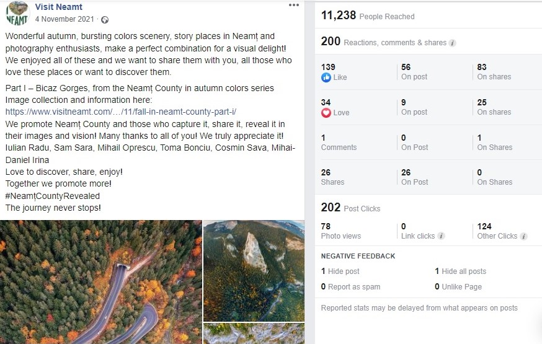Click the 202 Post Clicks heading
This screenshot has width=542, height=344.
pos(350,208)
